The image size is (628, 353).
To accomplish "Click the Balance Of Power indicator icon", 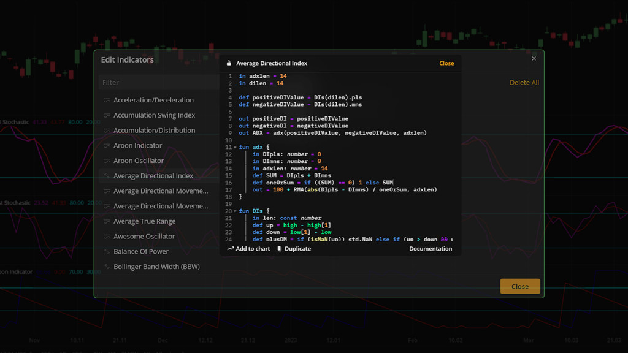I will [x=107, y=251].
